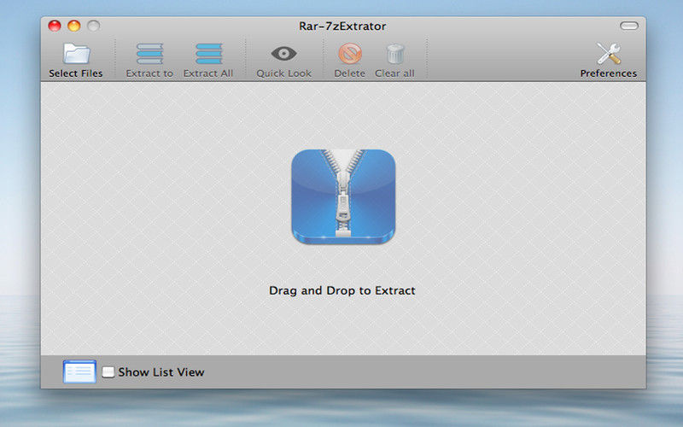Enable the Show List View checkbox
683x427 pixels.
tap(108, 372)
